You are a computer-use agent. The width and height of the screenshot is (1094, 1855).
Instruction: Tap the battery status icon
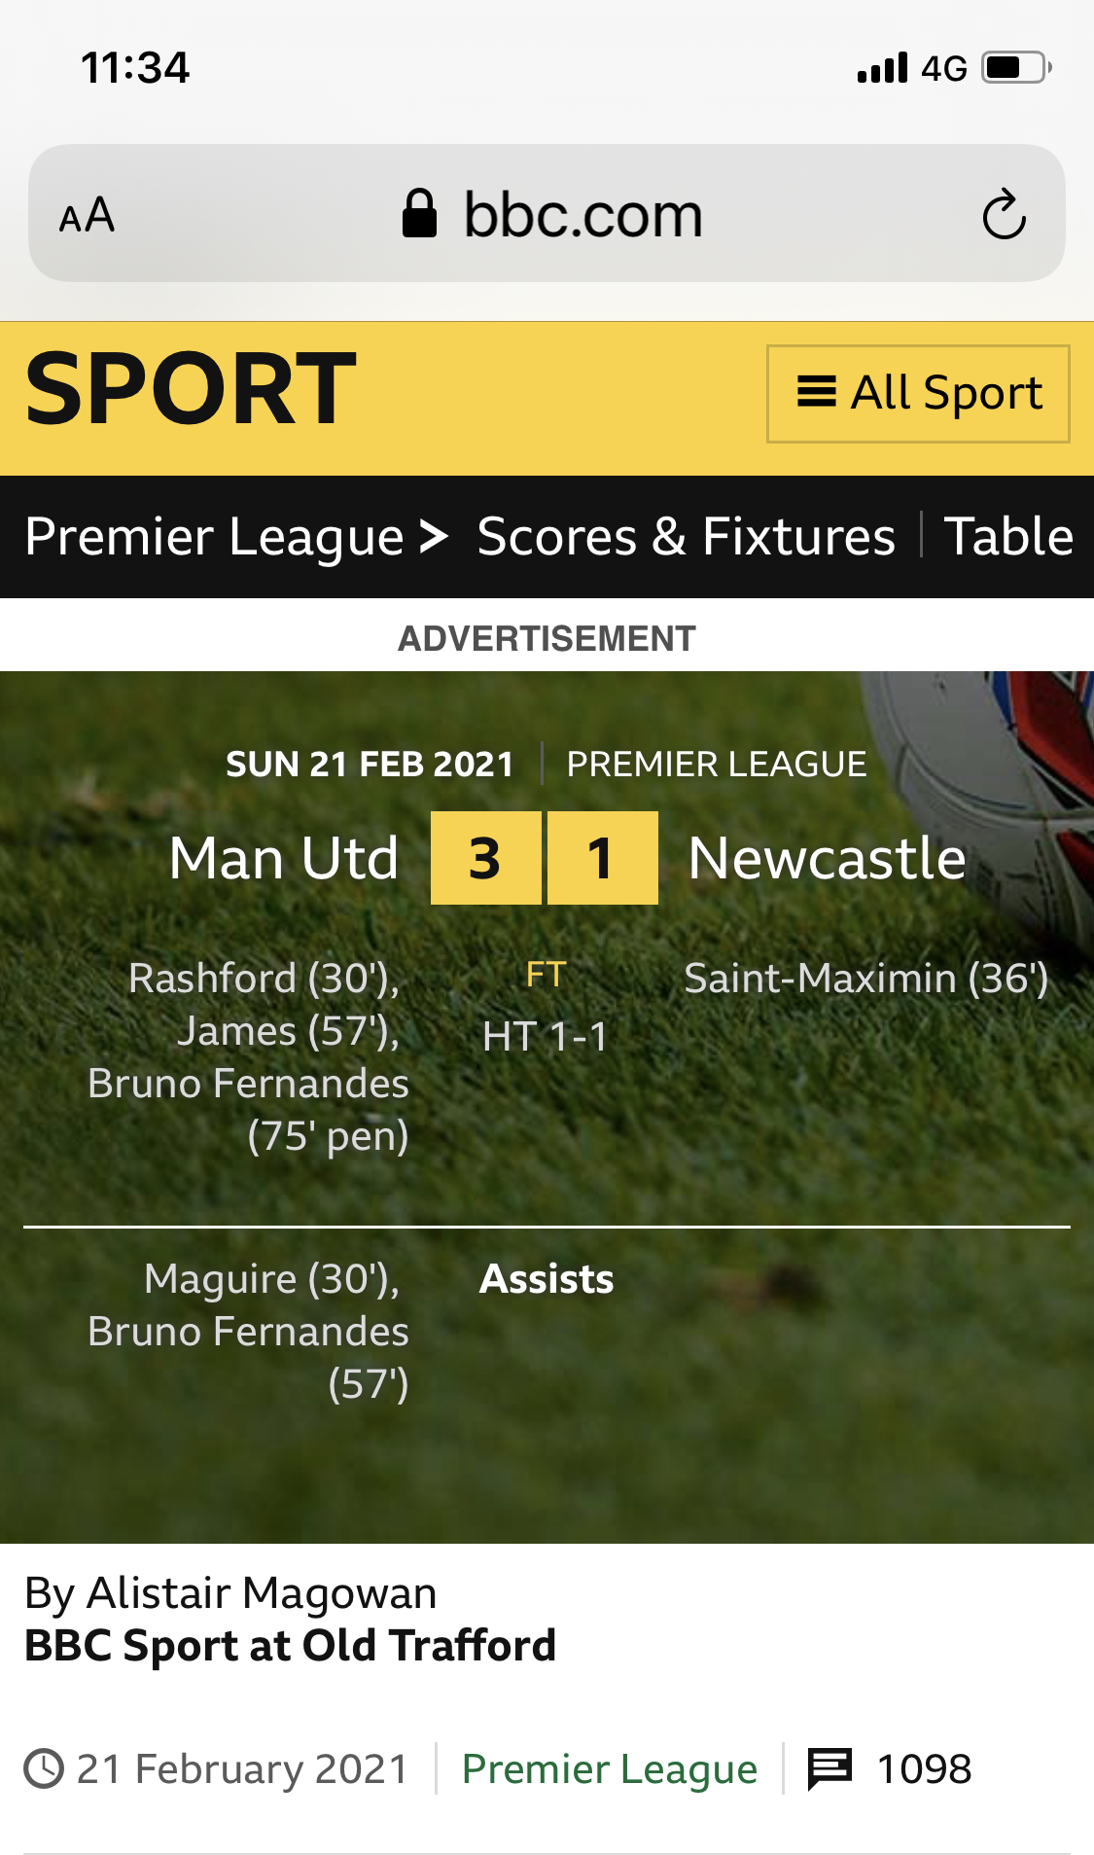coord(1016,68)
